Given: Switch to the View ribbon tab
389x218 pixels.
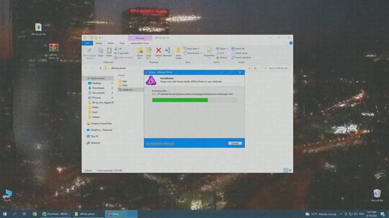Looking at the screenshot, I should (122, 43).
